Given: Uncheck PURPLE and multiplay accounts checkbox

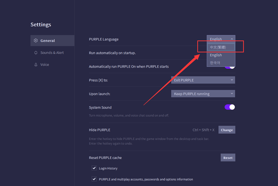Looking at the screenshot, I should tap(94, 179).
